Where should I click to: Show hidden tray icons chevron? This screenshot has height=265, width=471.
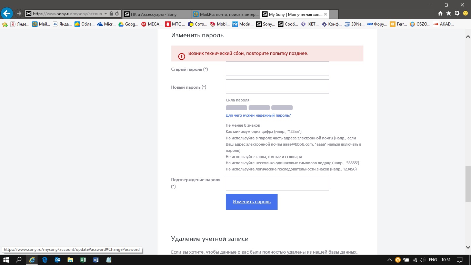coord(390,260)
